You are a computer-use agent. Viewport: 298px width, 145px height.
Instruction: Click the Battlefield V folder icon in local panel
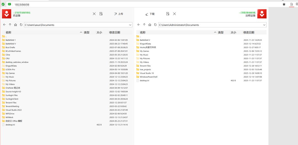[x=3, y=43]
